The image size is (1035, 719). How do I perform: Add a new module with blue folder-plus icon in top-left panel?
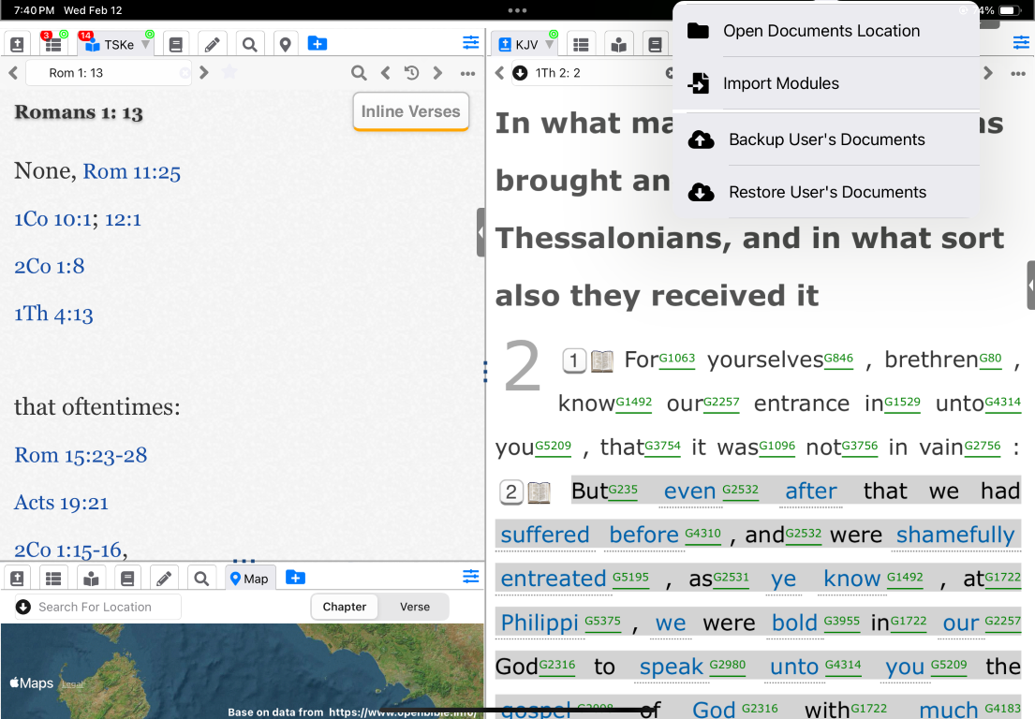pos(318,43)
